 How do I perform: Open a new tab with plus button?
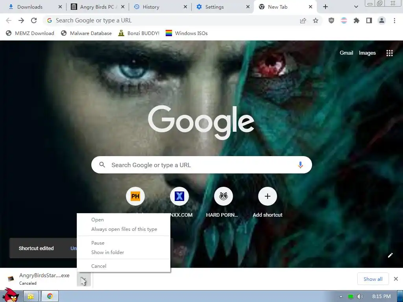325,7
